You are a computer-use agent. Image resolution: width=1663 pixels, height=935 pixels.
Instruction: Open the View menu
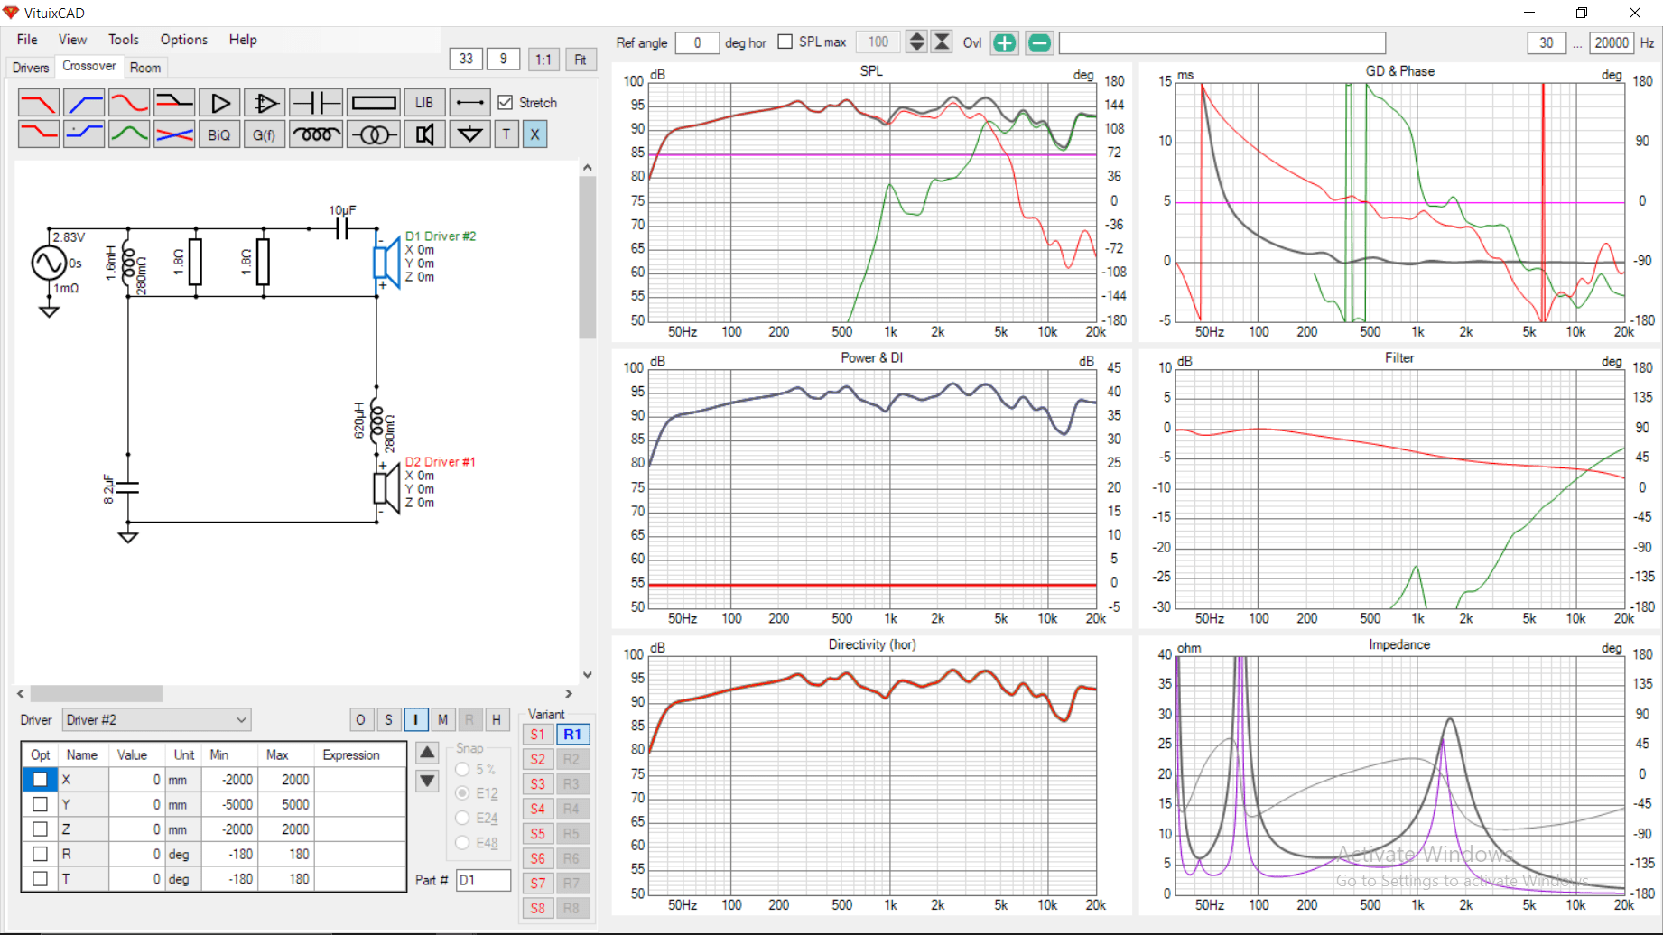pos(72,40)
